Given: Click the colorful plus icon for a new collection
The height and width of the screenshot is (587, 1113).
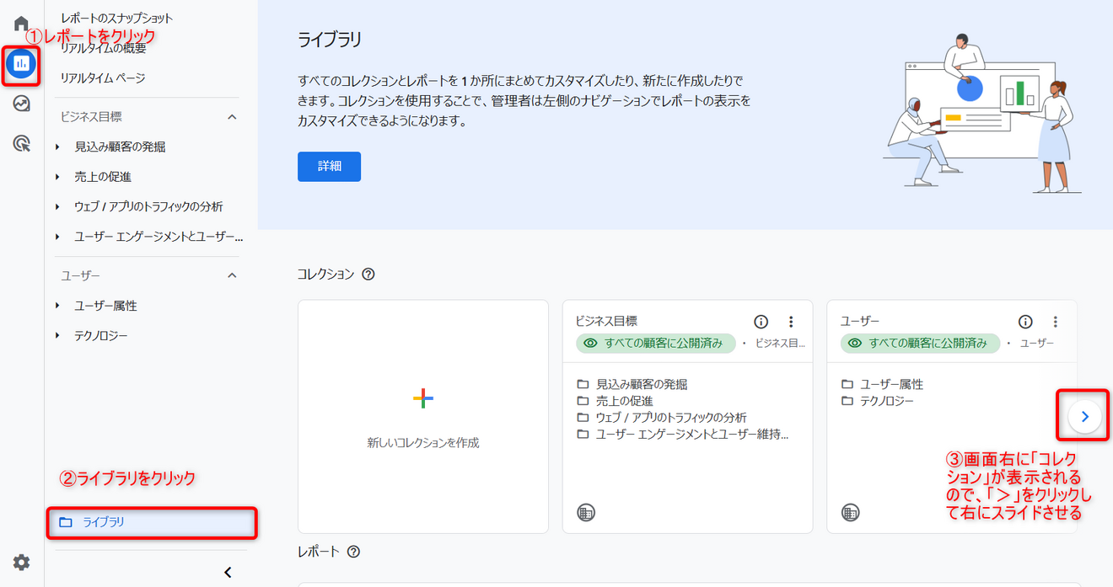Looking at the screenshot, I should point(423,399).
